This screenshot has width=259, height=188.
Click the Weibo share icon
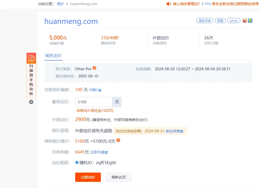pyautogui.click(x=245, y=21)
